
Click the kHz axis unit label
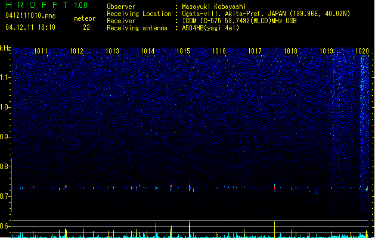tap(5, 48)
